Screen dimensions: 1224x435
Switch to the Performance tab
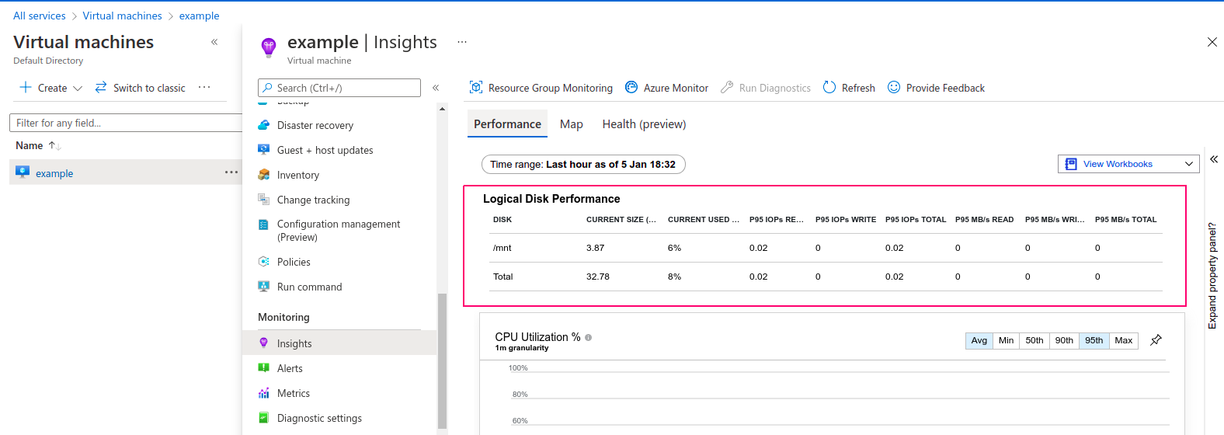click(x=507, y=124)
